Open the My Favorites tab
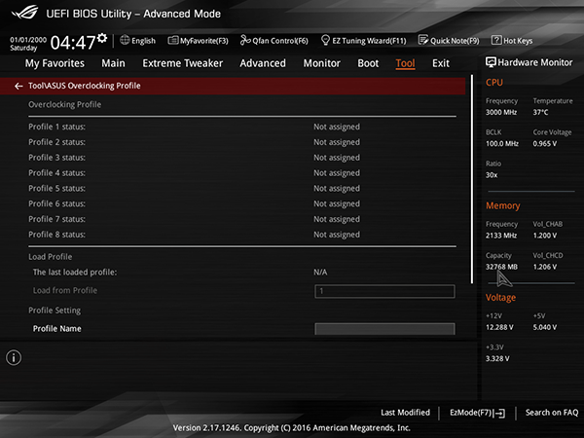The height and width of the screenshot is (438, 584). [55, 63]
